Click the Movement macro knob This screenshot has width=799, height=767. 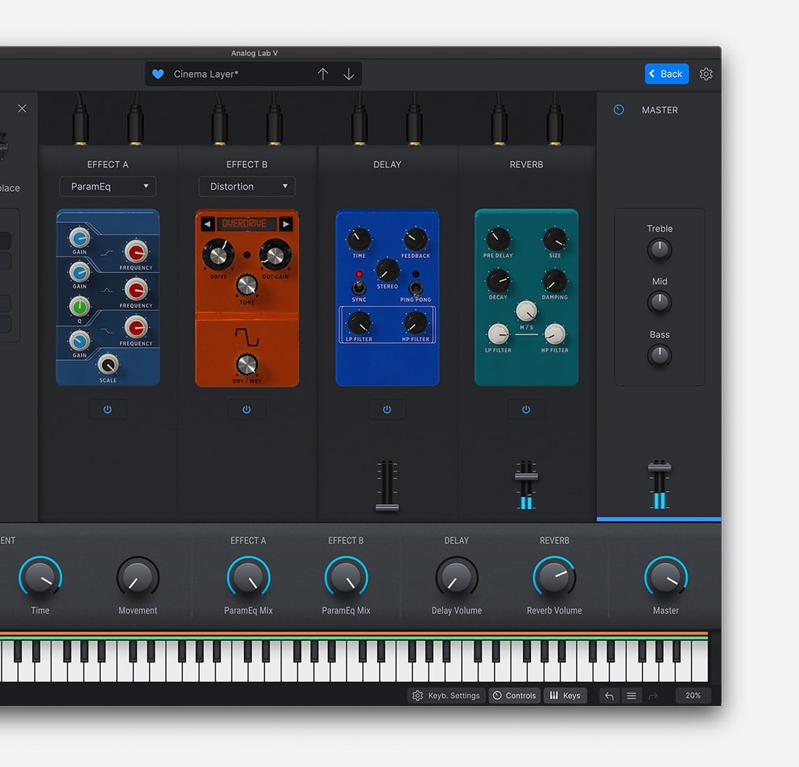coord(137,577)
